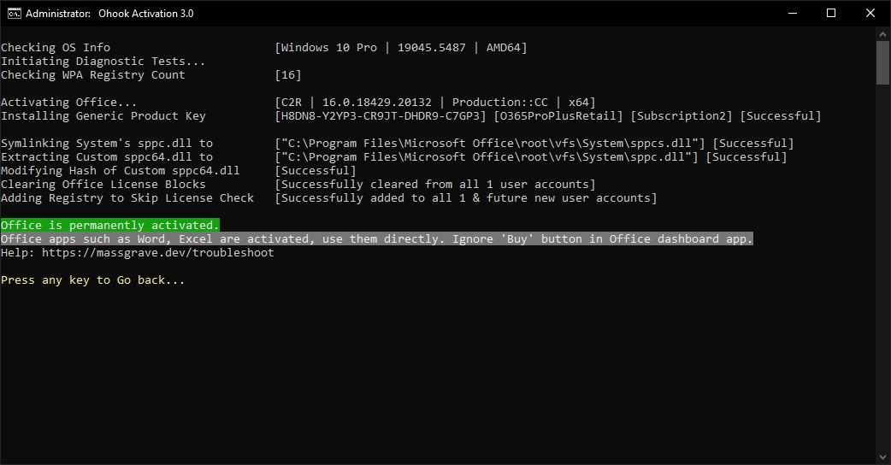The height and width of the screenshot is (465, 891).
Task: Click the scrollbar up arrow
Action: point(882,34)
